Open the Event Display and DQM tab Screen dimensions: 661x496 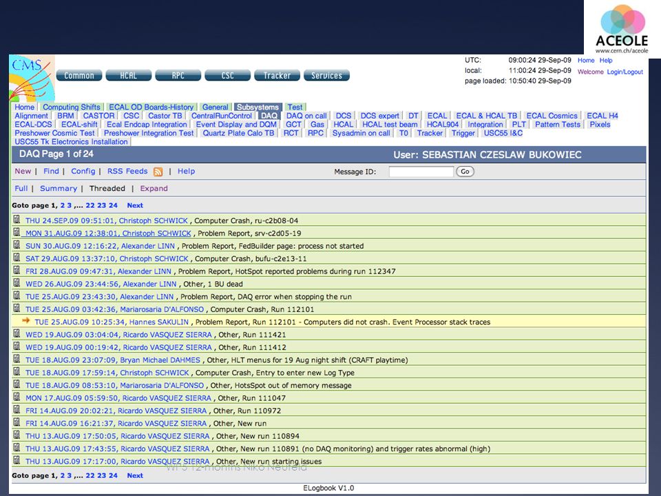coord(236,125)
